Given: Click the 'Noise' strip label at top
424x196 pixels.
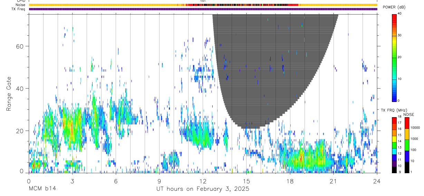Looking at the screenshot, I should coord(20,5).
